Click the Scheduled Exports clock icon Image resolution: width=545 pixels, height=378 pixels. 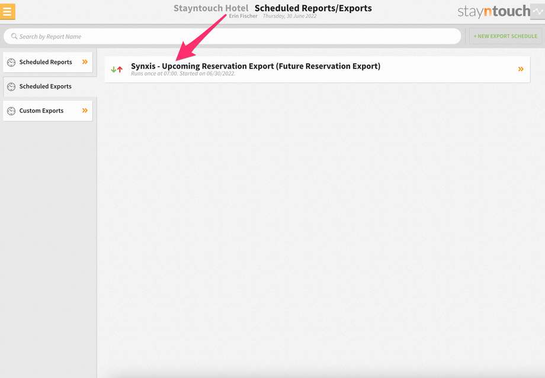11,86
